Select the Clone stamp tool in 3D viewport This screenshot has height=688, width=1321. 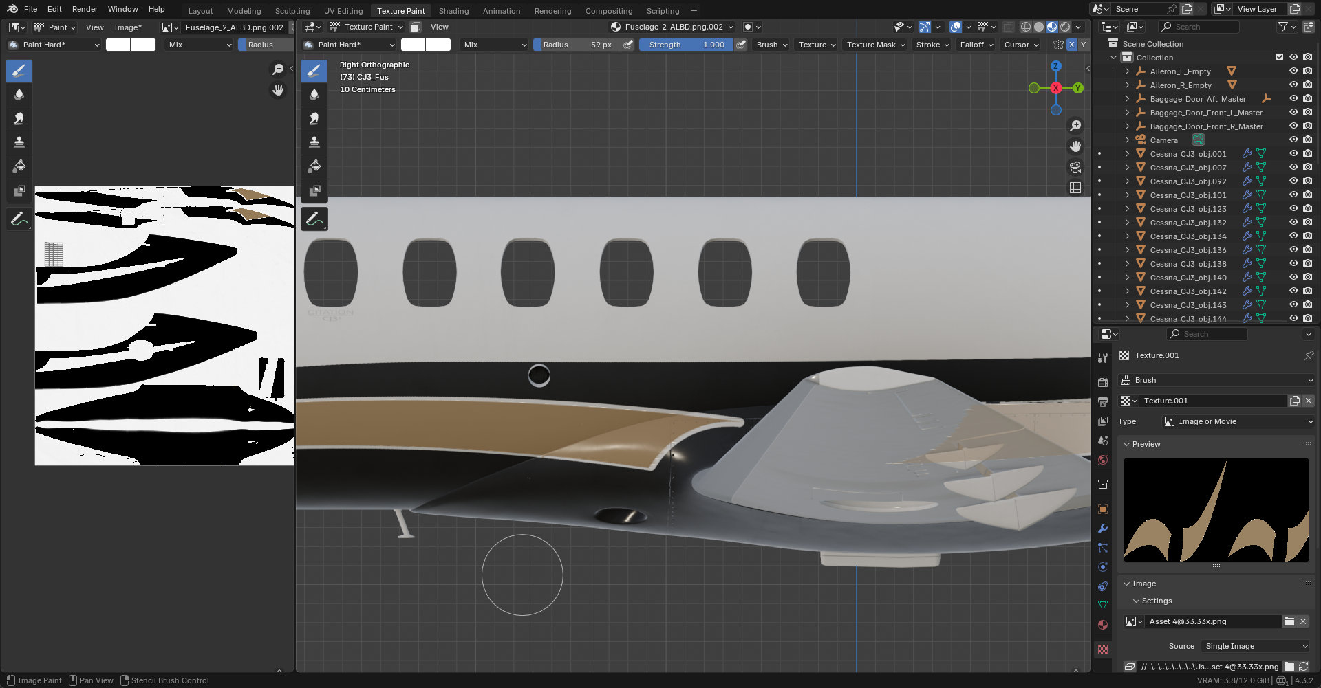[314, 142]
